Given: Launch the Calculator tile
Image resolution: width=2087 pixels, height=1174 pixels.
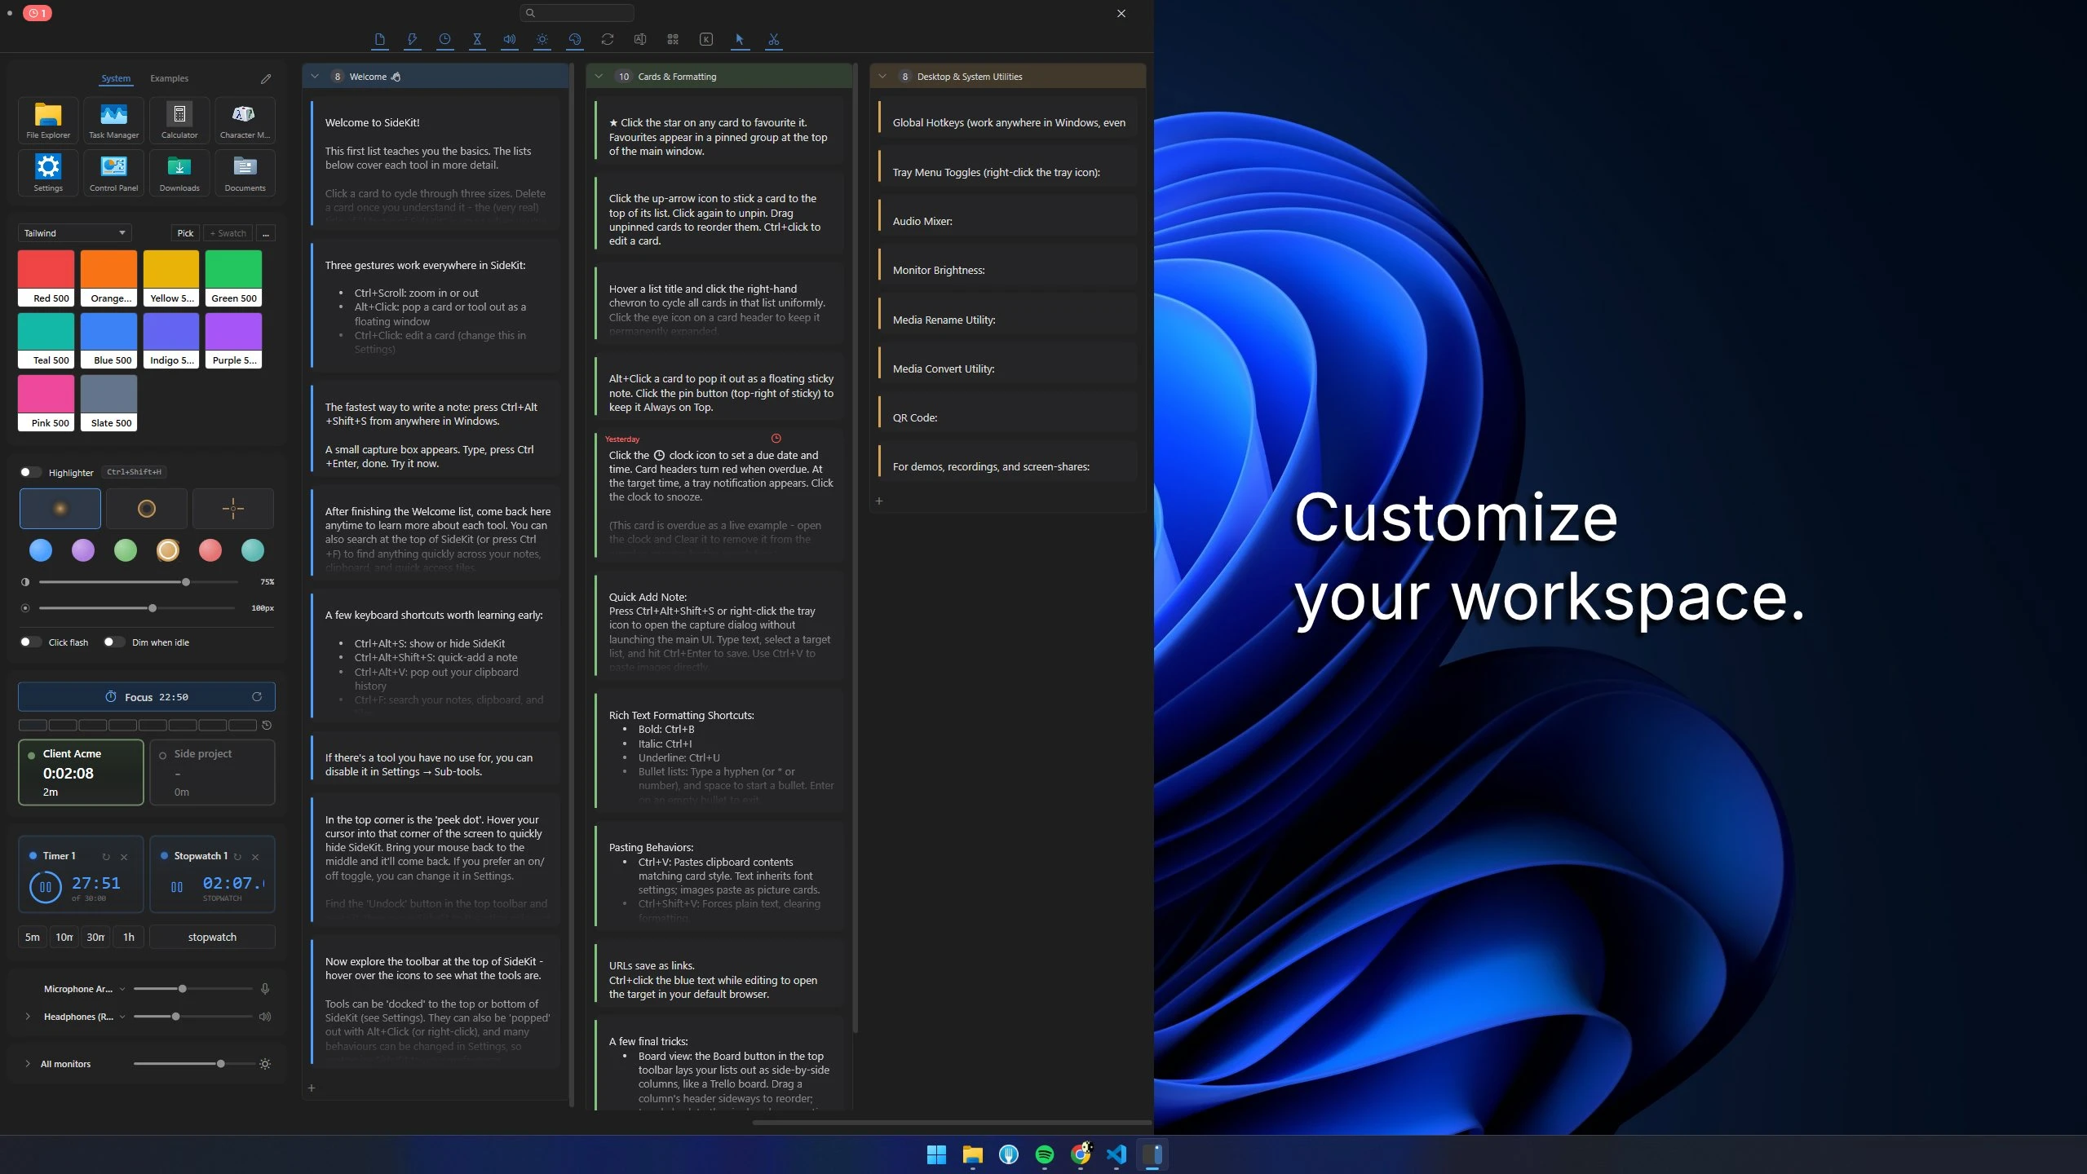Looking at the screenshot, I should 179,120.
